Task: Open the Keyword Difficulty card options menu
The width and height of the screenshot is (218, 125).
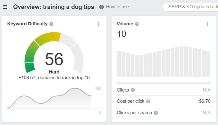Action: [98, 24]
